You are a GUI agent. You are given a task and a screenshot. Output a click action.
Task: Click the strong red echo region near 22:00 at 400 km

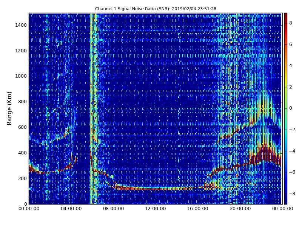click(265, 155)
